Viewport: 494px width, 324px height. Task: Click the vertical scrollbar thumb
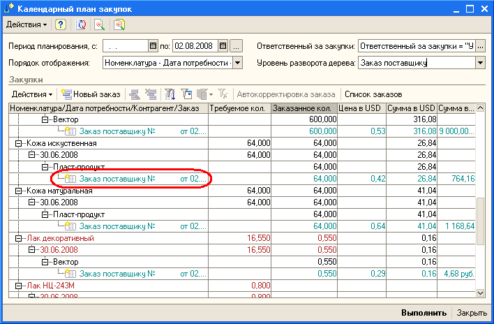480,221
